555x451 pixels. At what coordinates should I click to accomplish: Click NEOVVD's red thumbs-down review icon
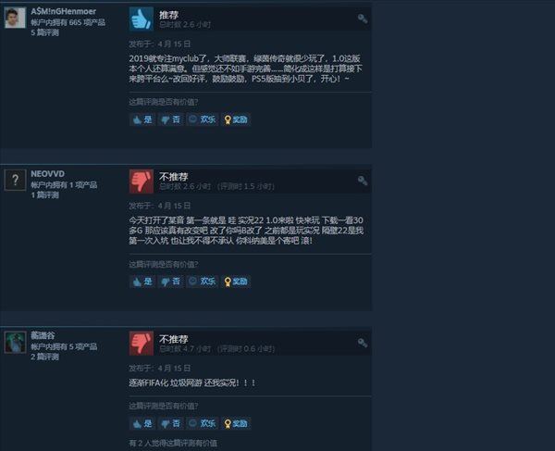[142, 181]
